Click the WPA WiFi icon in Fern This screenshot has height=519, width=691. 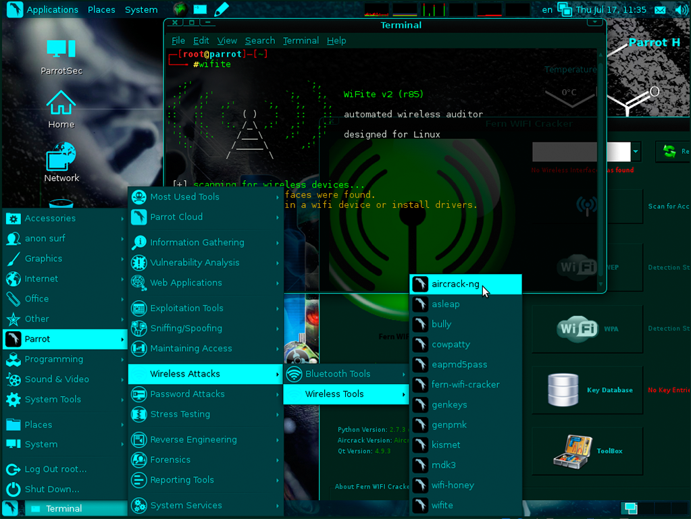point(578,329)
